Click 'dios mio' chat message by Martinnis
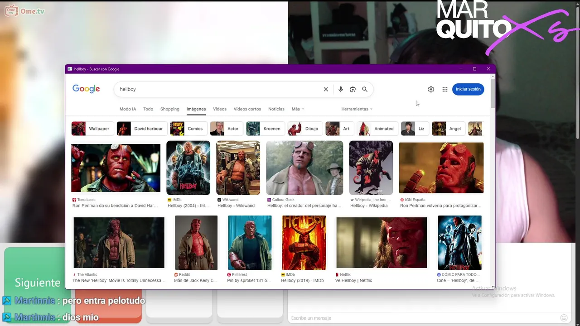Image resolution: width=580 pixels, height=326 pixels. [x=80, y=317]
